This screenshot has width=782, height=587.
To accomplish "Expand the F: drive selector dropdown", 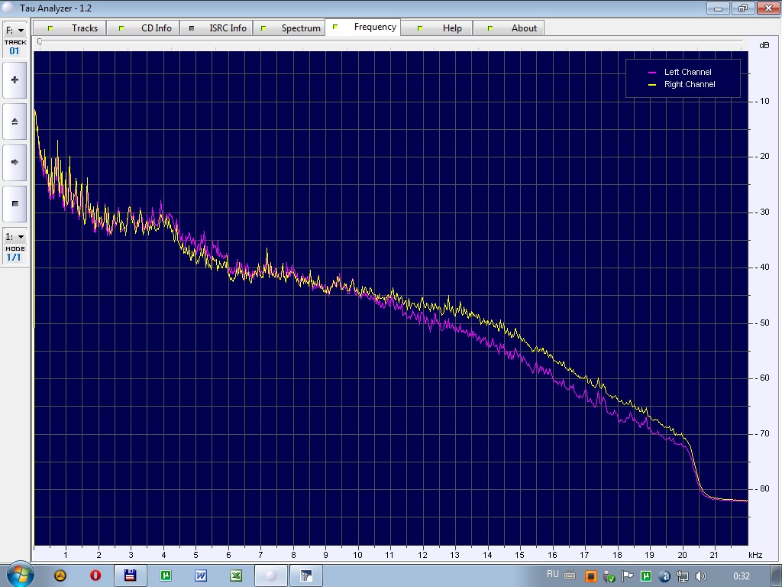I will coord(15,31).
